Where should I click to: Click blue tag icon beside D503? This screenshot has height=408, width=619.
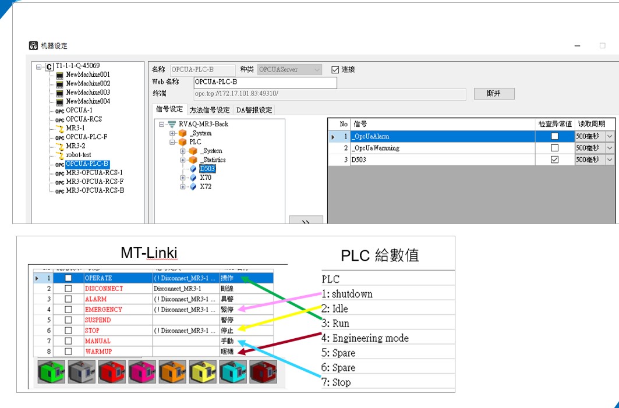pyautogui.click(x=193, y=169)
